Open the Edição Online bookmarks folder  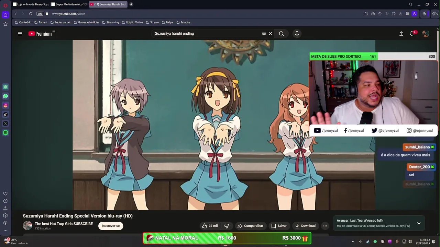[x=132, y=22]
